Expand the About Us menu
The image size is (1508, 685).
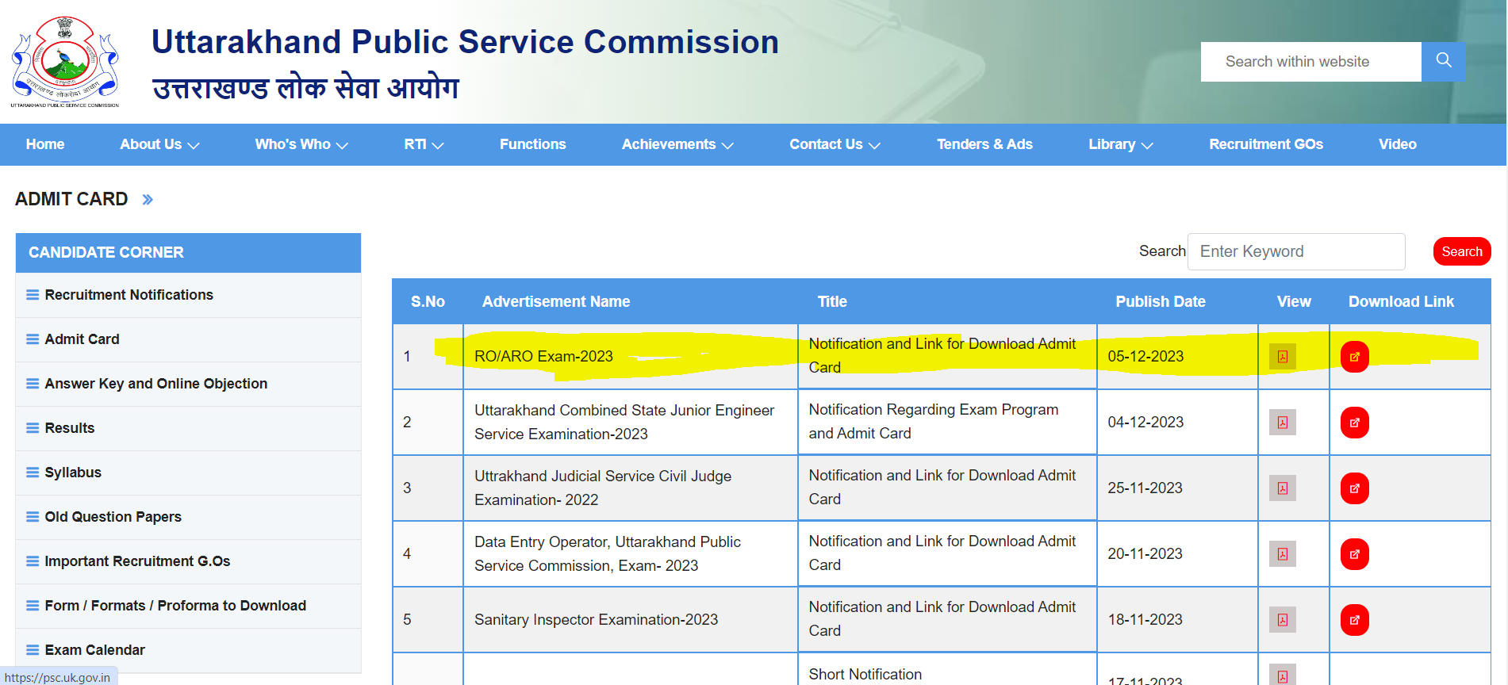coord(159,144)
